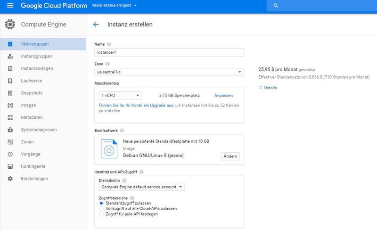Click the VM-Instanzen sidebar icon

click(x=10, y=44)
